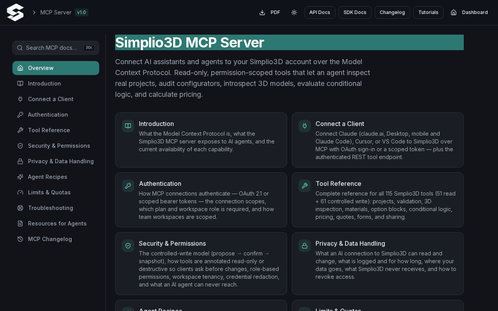Focus the Search MCP docs field
Screen dimensions: 498x311
tap(56, 48)
